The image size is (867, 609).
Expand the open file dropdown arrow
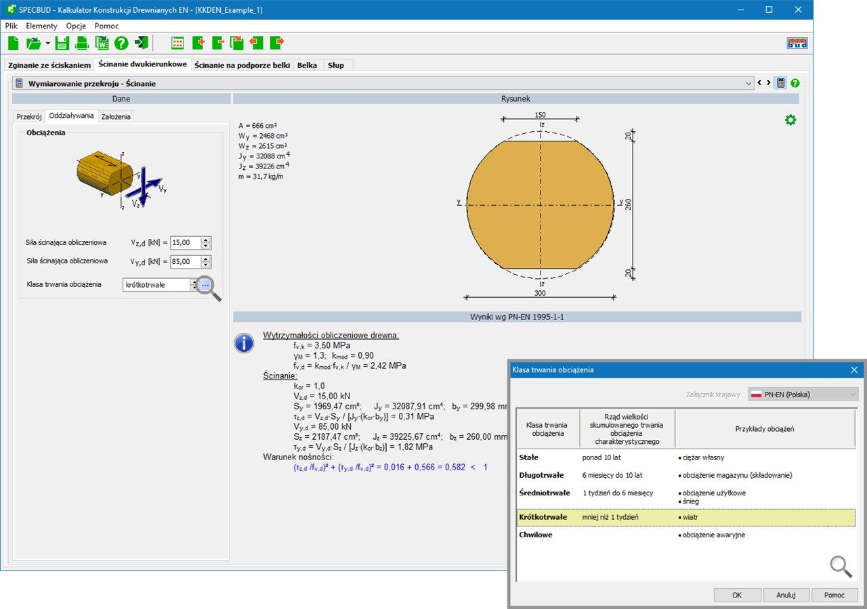pyautogui.click(x=48, y=43)
